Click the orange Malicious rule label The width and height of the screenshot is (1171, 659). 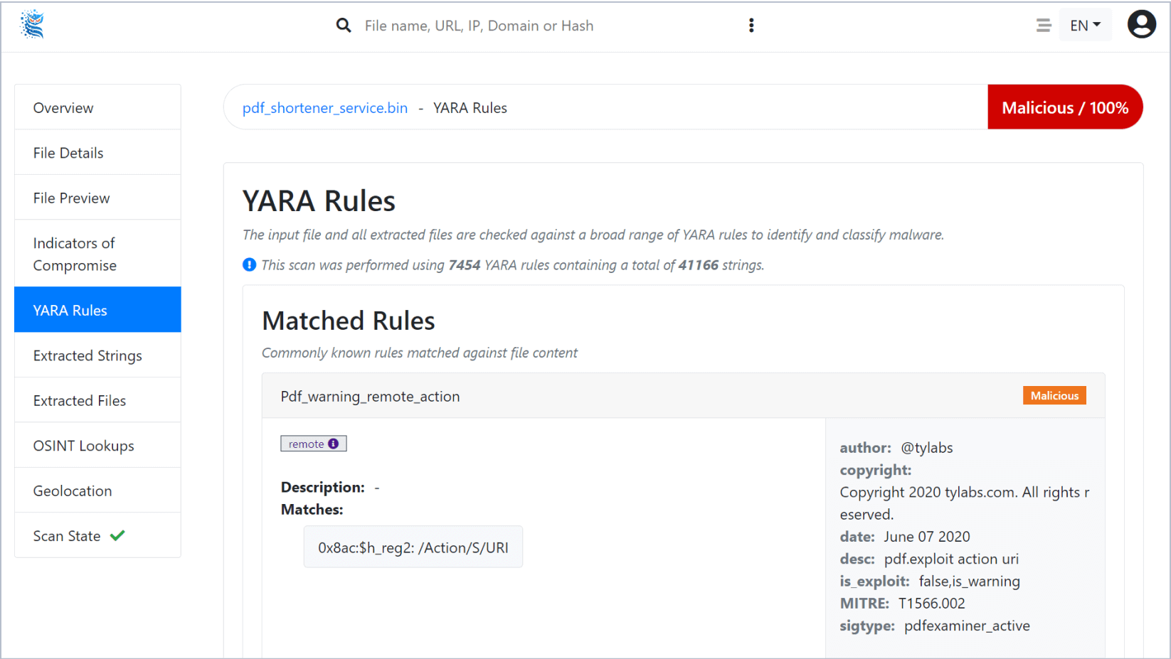pos(1054,395)
